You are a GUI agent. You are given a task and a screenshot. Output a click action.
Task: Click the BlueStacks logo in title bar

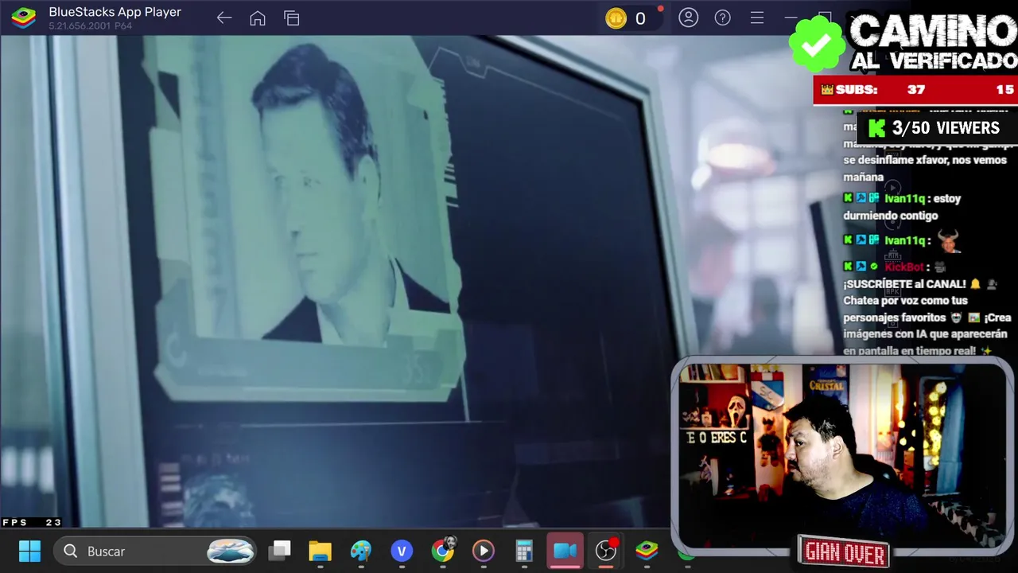(x=23, y=18)
